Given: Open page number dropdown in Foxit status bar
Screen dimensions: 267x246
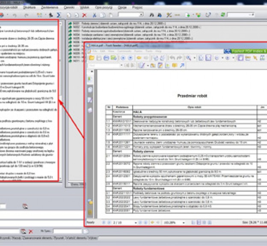Looking at the screenshot, I should 136,222.
